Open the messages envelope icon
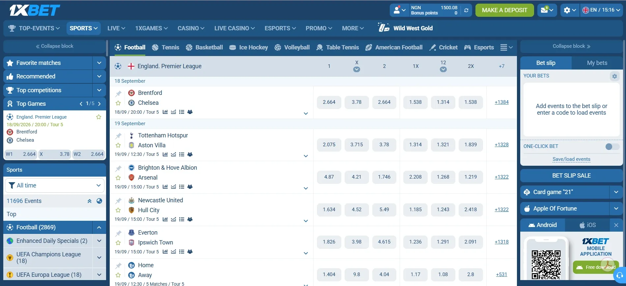 pos(547,10)
